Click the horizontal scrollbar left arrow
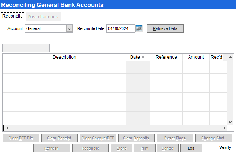 pyautogui.click(x=7, y=128)
